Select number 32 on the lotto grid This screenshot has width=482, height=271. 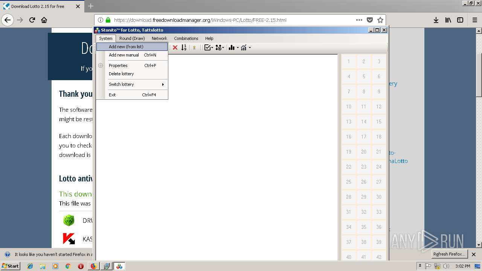tap(364, 212)
